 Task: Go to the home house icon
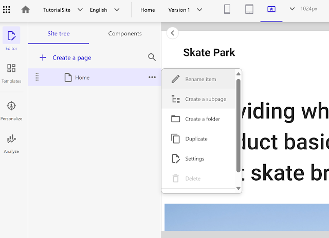[26, 10]
